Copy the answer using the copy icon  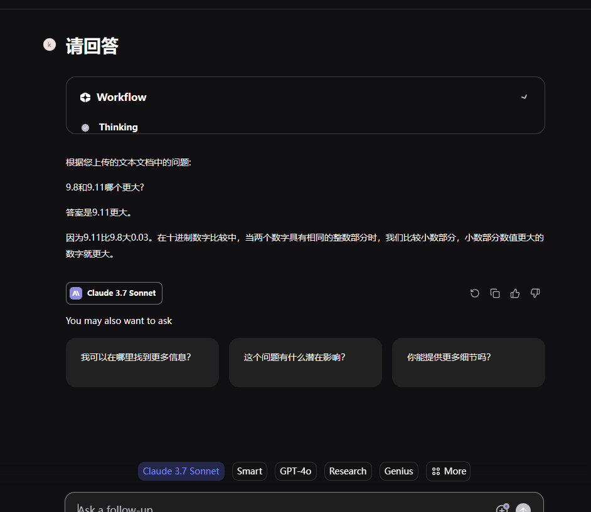pyautogui.click(x=495, y=293)
